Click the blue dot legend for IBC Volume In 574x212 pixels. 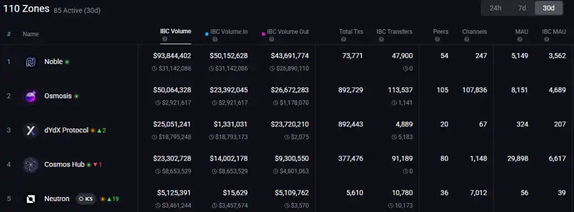pos(207,34)
